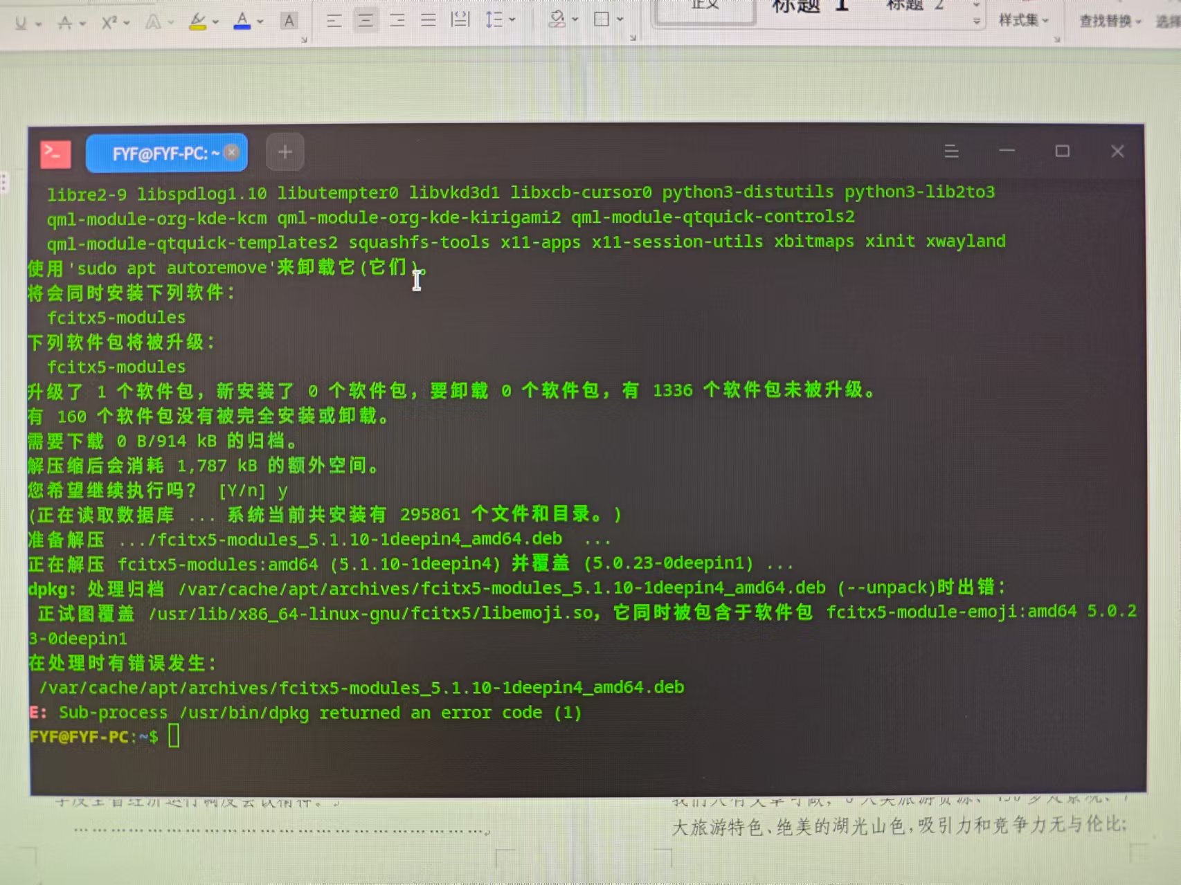Click the 'E: Sub-process /usr/bin/dpkg' error line
Image resolution: width=1181 pixels, height=885 pixels.
306,712
